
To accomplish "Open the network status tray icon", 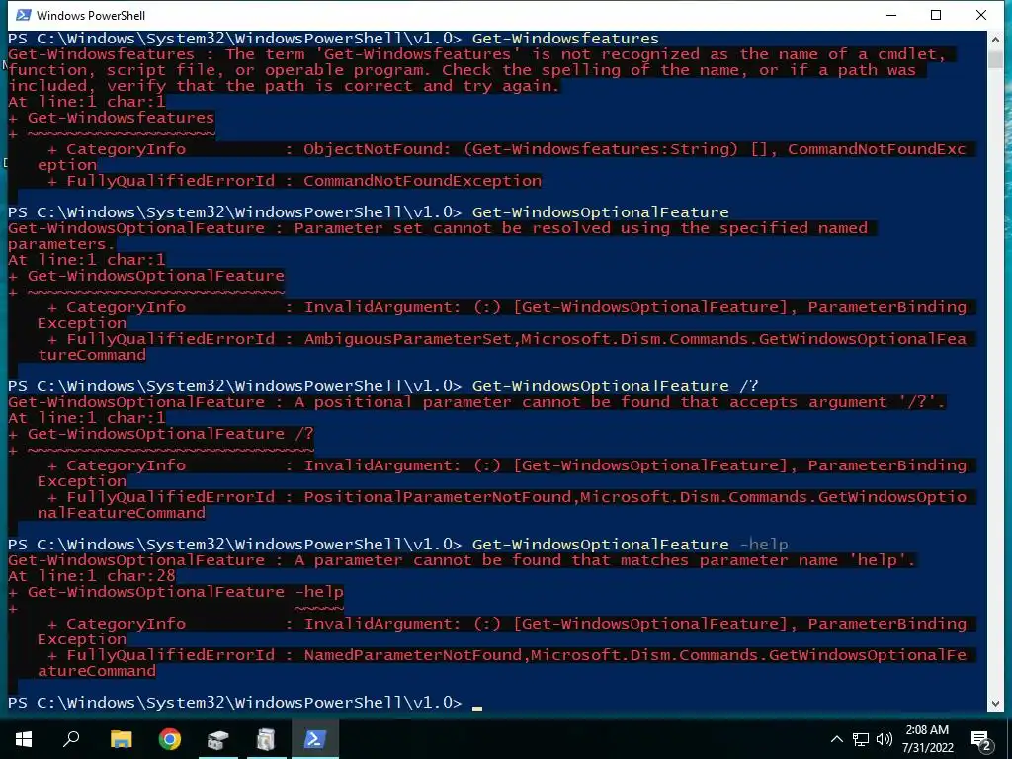I will (861, 739).
